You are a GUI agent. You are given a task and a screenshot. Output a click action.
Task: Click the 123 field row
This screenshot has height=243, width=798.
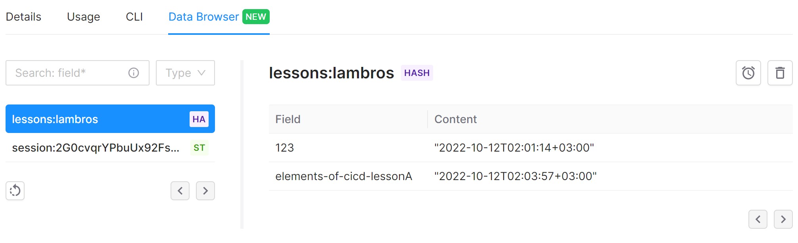coord(285,148)
